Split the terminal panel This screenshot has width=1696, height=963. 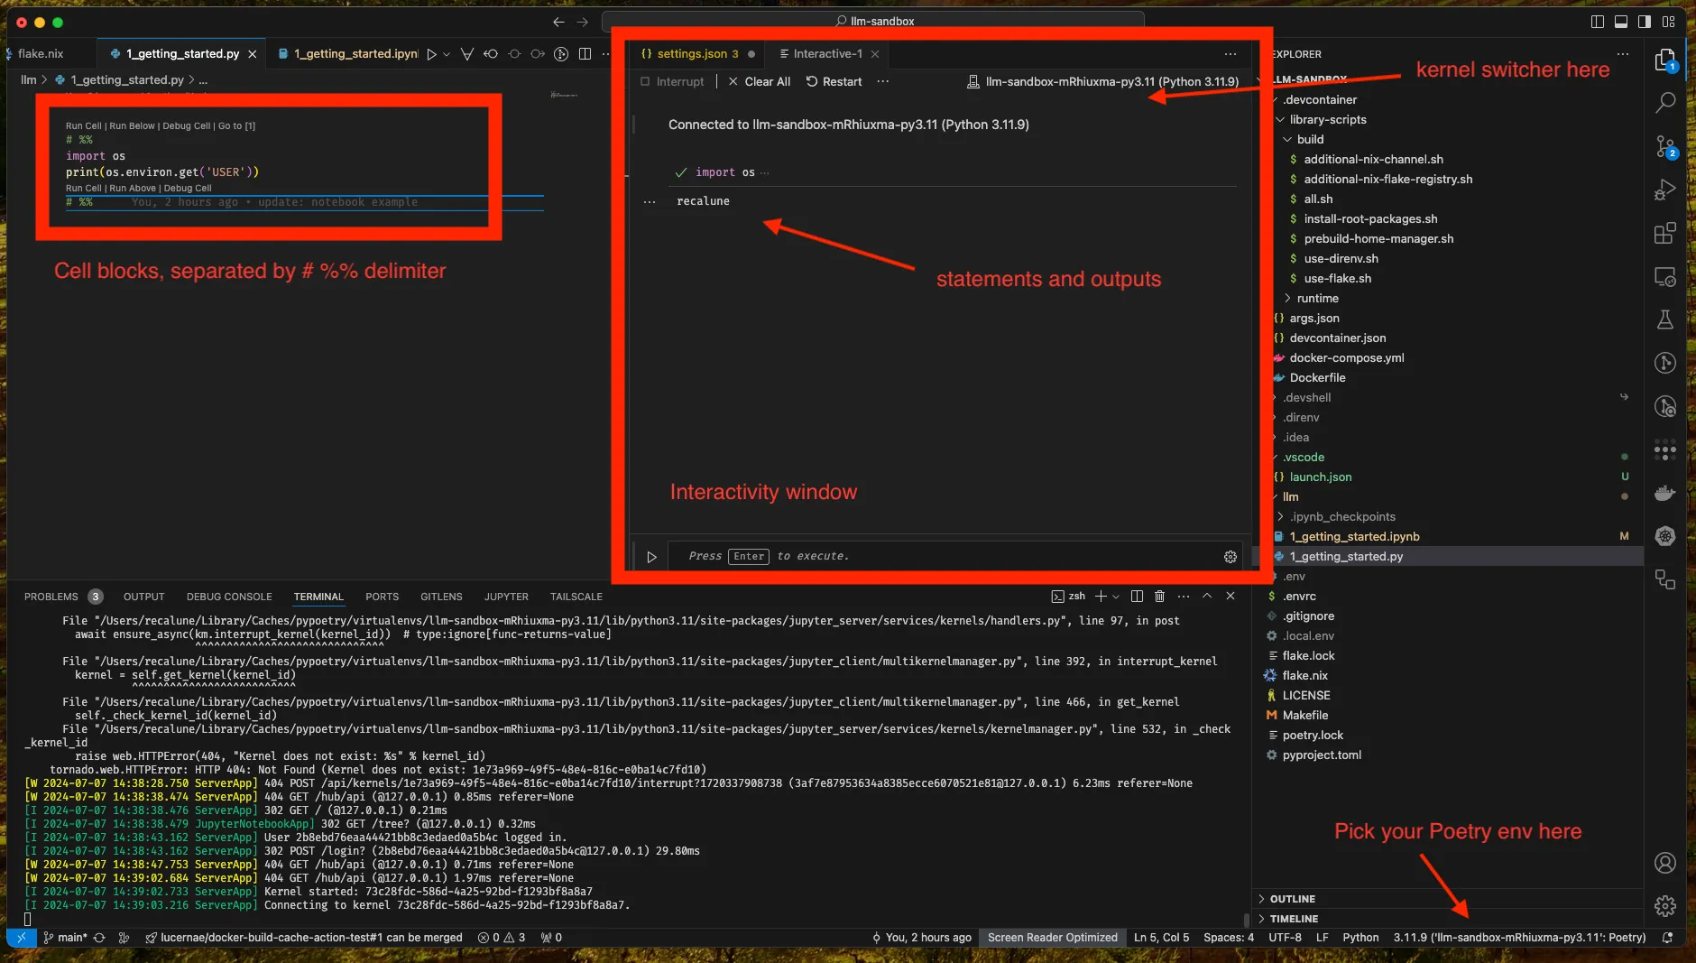[1137, 597]
